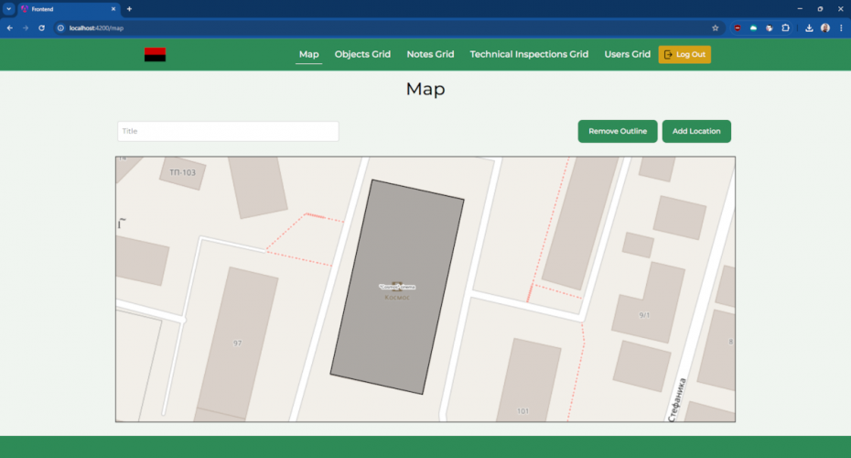Open a new browser tab
The height and width of the screenshot is (458, 851).
point(129,9)
